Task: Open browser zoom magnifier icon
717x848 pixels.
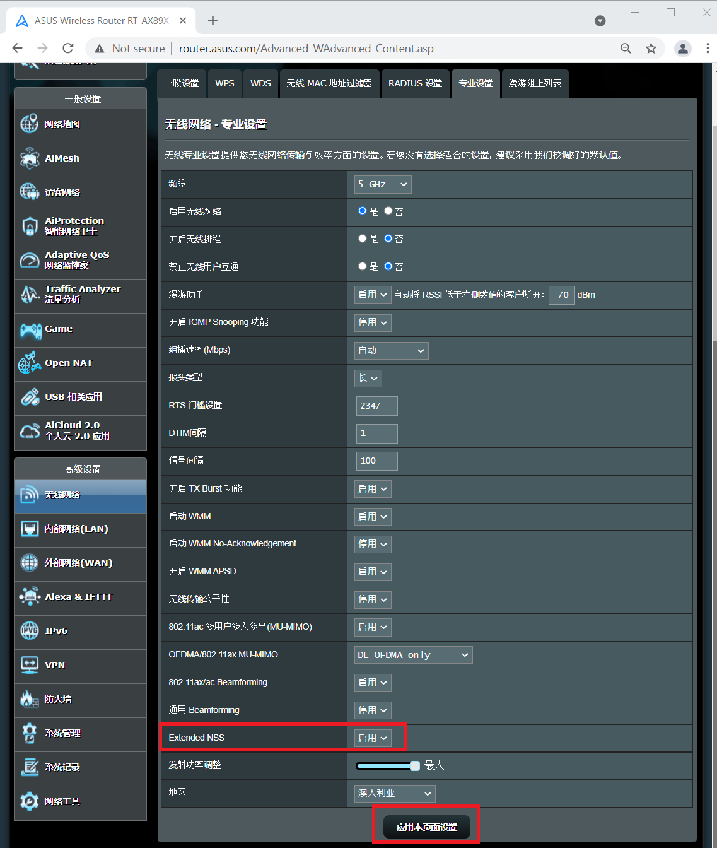Action: tap(626, 48)
